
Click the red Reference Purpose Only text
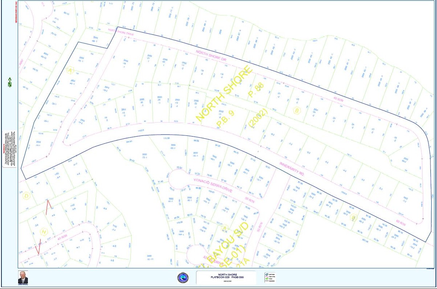(16, 13)
